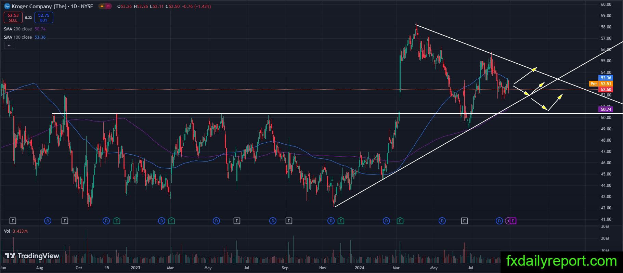Viewport: 623px width, 273px height.
Task: Select the SMA 100 close indicator legend
Action: 25,37
